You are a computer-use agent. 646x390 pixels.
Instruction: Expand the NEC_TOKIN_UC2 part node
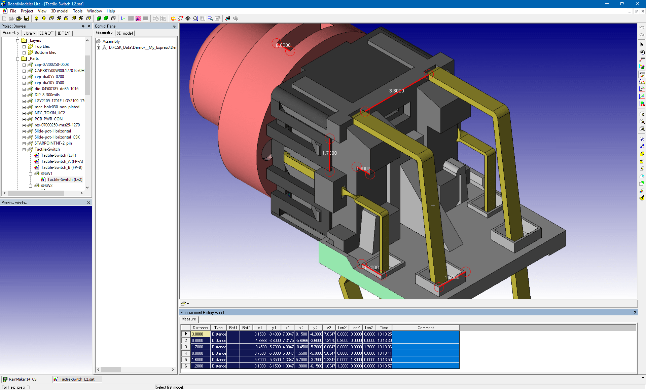point(24,113)
